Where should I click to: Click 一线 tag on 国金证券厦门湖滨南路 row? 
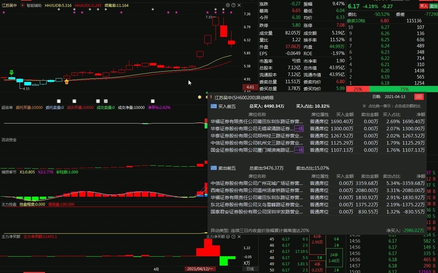[x=299, y=150]
